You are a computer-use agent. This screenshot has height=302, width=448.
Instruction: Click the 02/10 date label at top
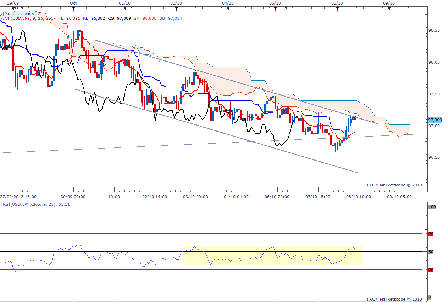(x=125, y=3)
